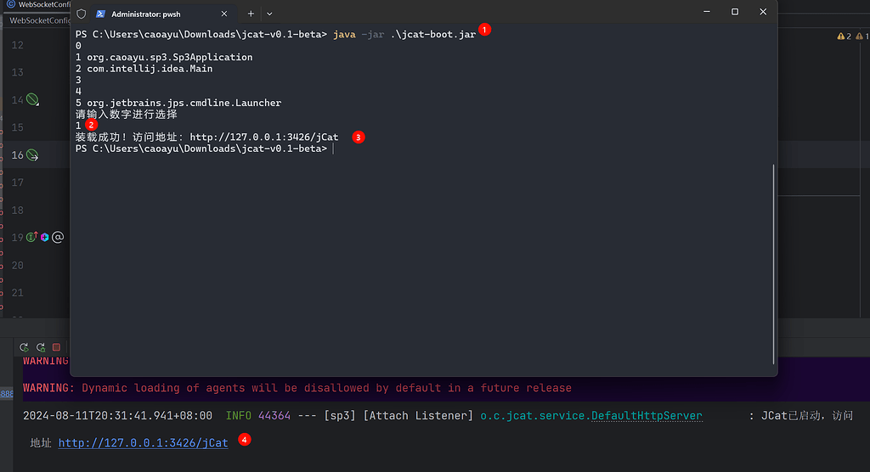Click the second rerun icon in the run toolbar
Viewport: 870px width, 472px height.
[41, 347]
